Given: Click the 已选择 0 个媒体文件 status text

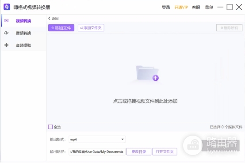Looking at the screenshot, I should pyautogui.click(x=226, y=127).
